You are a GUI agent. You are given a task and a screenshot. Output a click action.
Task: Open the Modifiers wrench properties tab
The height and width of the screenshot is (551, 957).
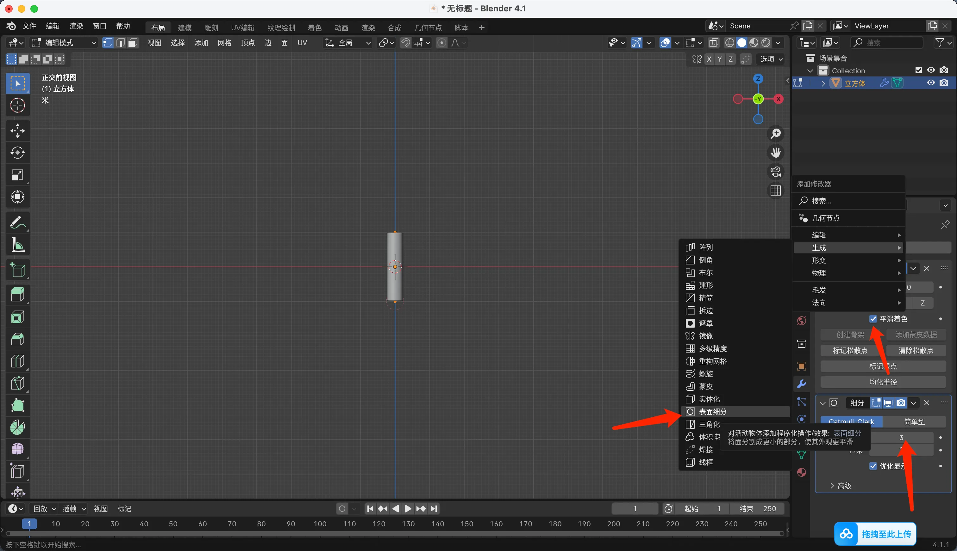coord(801,384)
